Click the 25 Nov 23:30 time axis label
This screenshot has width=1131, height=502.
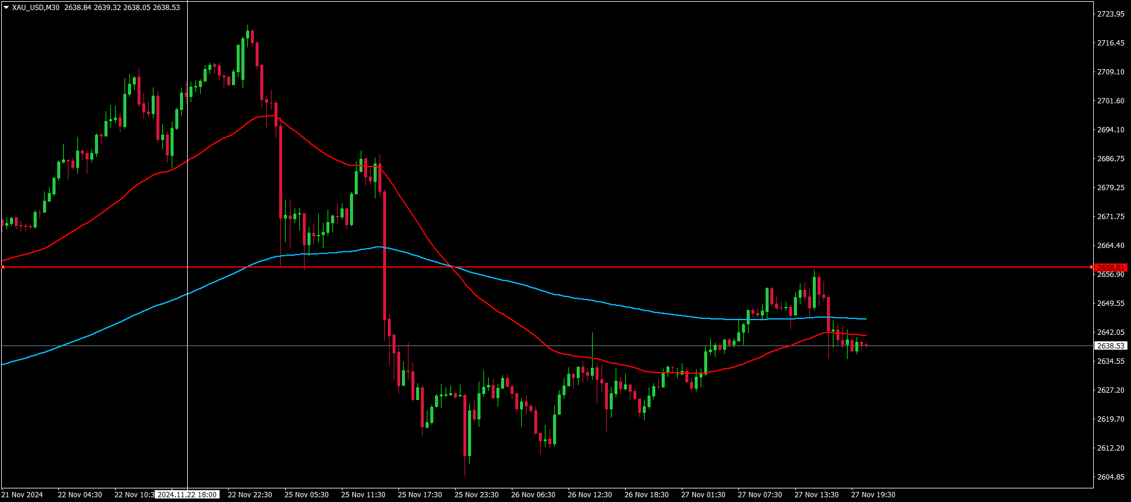[476, 495]
